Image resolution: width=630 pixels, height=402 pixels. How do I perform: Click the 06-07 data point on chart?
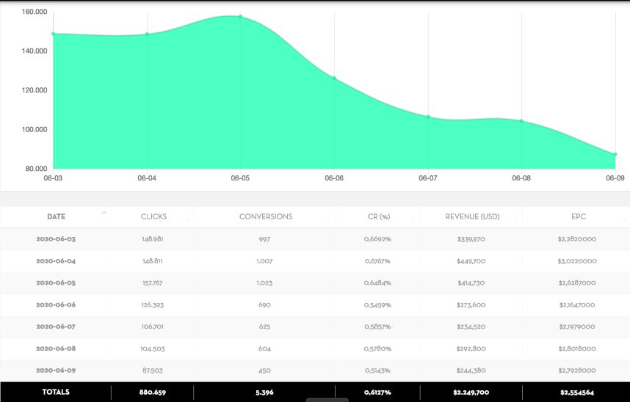pos(428,117)
